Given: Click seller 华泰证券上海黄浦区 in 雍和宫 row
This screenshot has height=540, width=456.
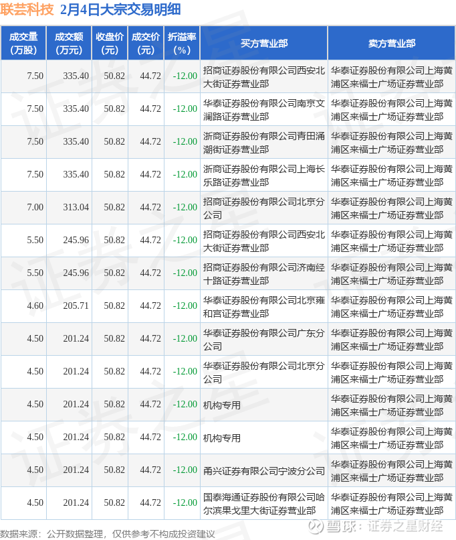Looking at the screenshot, I should coord(392,307).
